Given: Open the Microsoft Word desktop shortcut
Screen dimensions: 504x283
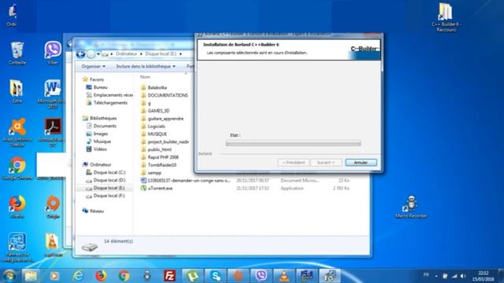Looking at the screenshot, I should point(52,94).
